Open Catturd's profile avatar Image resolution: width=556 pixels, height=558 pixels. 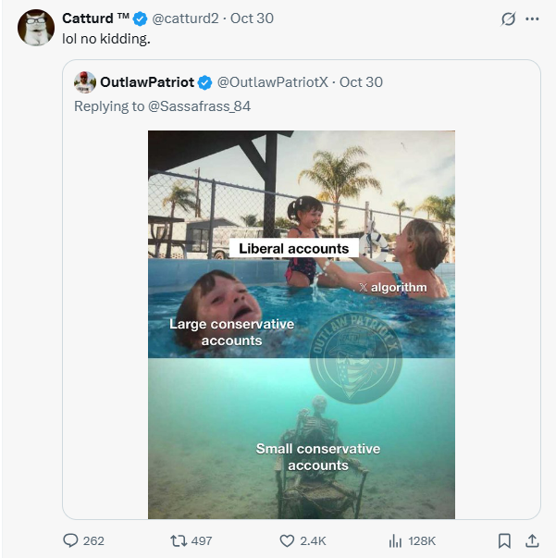tap(35, 28)
